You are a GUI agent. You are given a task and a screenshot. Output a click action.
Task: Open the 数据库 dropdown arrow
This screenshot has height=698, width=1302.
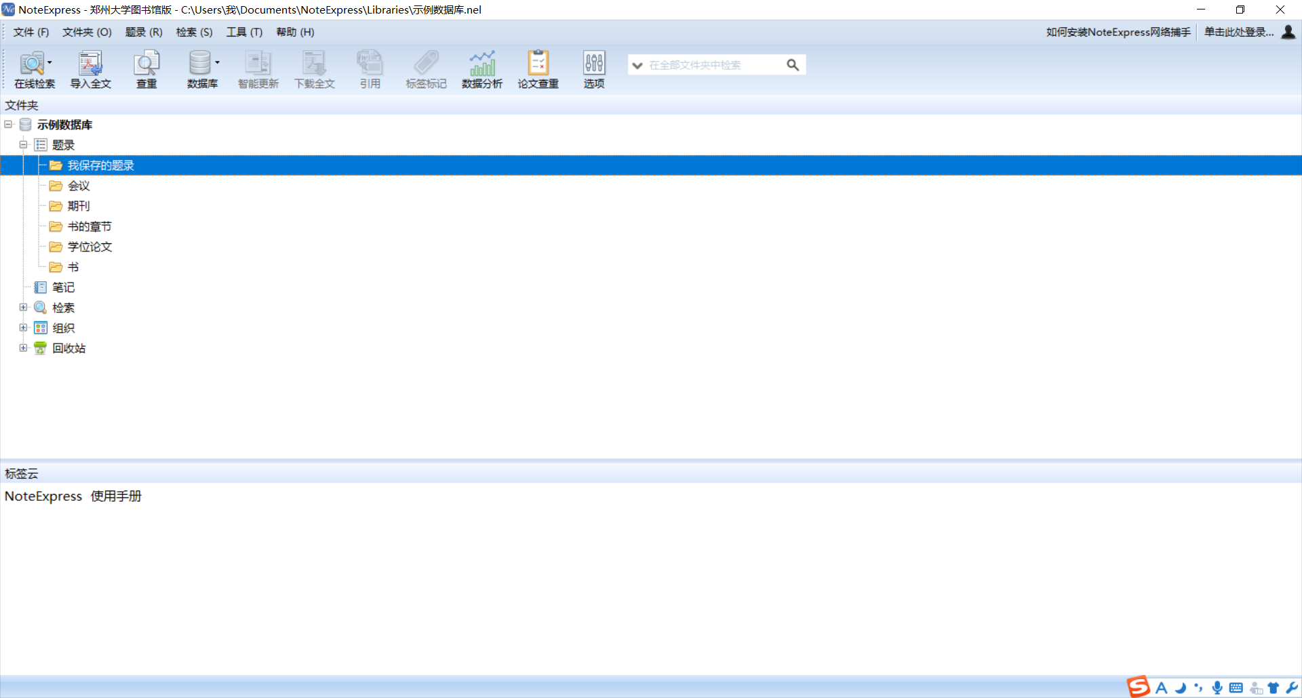[x=217, y=62]
